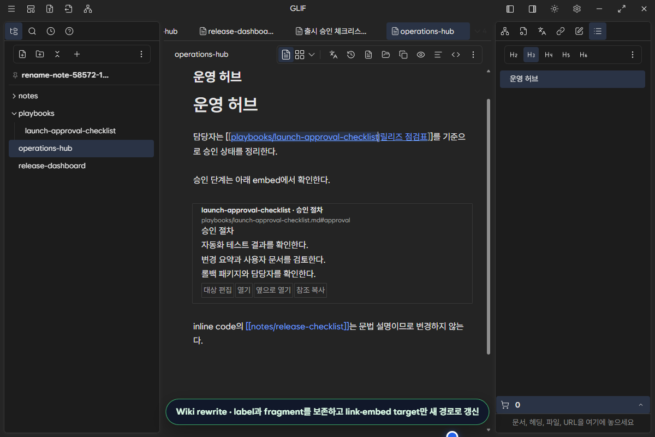This screenshot has height=437, width=655.
Task: Switch to grid card view mode
Action: pyautogui.click(x=300, y=55)
